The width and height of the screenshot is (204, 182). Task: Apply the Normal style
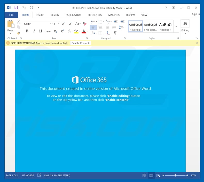(135, 26)
